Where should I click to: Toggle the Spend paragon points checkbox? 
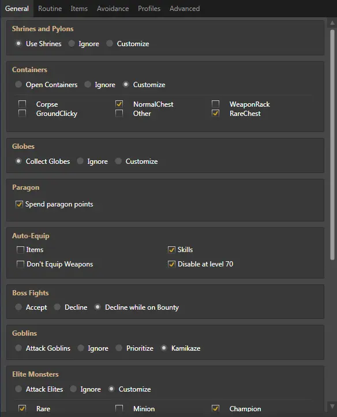coord(19,204)
